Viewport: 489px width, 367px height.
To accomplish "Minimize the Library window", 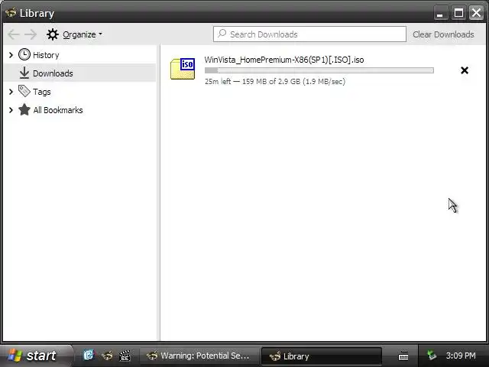I will click(440, 13).
